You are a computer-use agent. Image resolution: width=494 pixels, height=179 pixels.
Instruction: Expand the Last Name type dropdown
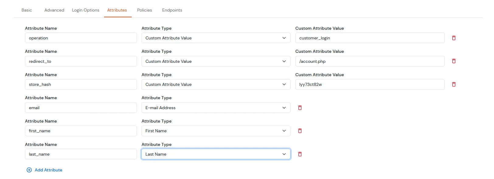(216, 154)
